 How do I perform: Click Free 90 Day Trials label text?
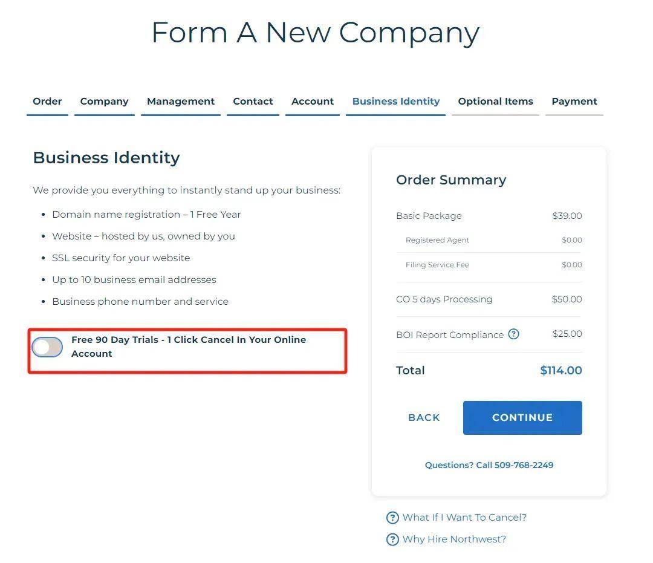(189, 347)
